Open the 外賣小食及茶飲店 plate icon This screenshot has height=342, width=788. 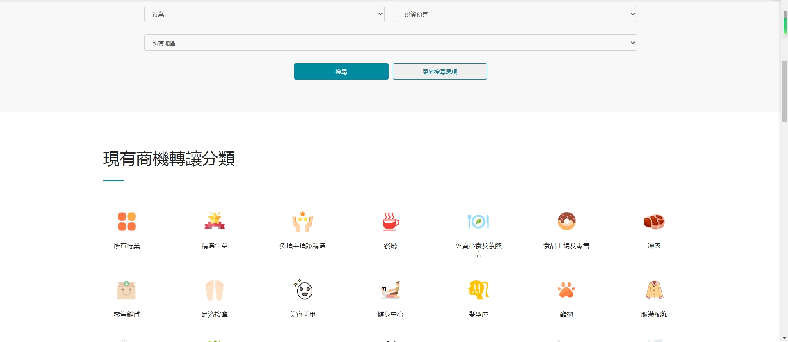pyautogui.click(x=478, y=221)
